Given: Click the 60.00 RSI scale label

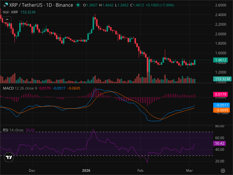Looking at the screenshot, I should coord(220,138).
